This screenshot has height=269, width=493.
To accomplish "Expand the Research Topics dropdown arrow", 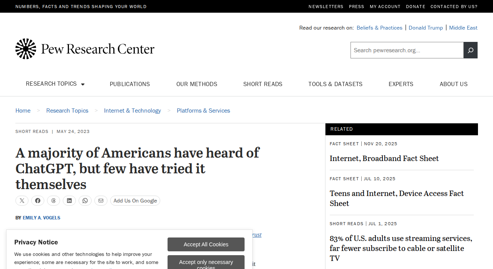I will coord(83,84).
